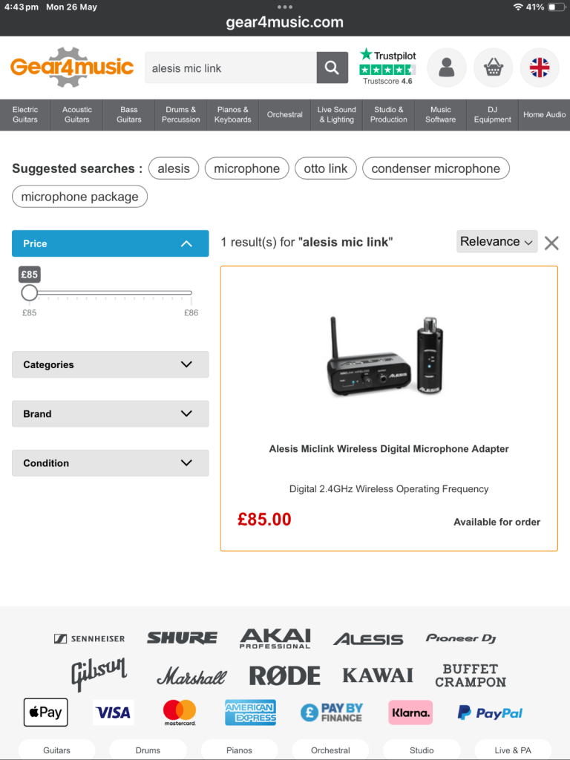The height and width of the screenshot is (760, 570).
Task: Collapse the Price filter panel
Action: (x=111, y=243)
